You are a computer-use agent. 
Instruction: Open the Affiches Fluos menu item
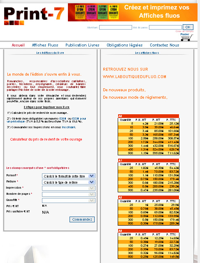tap(45, 45)
